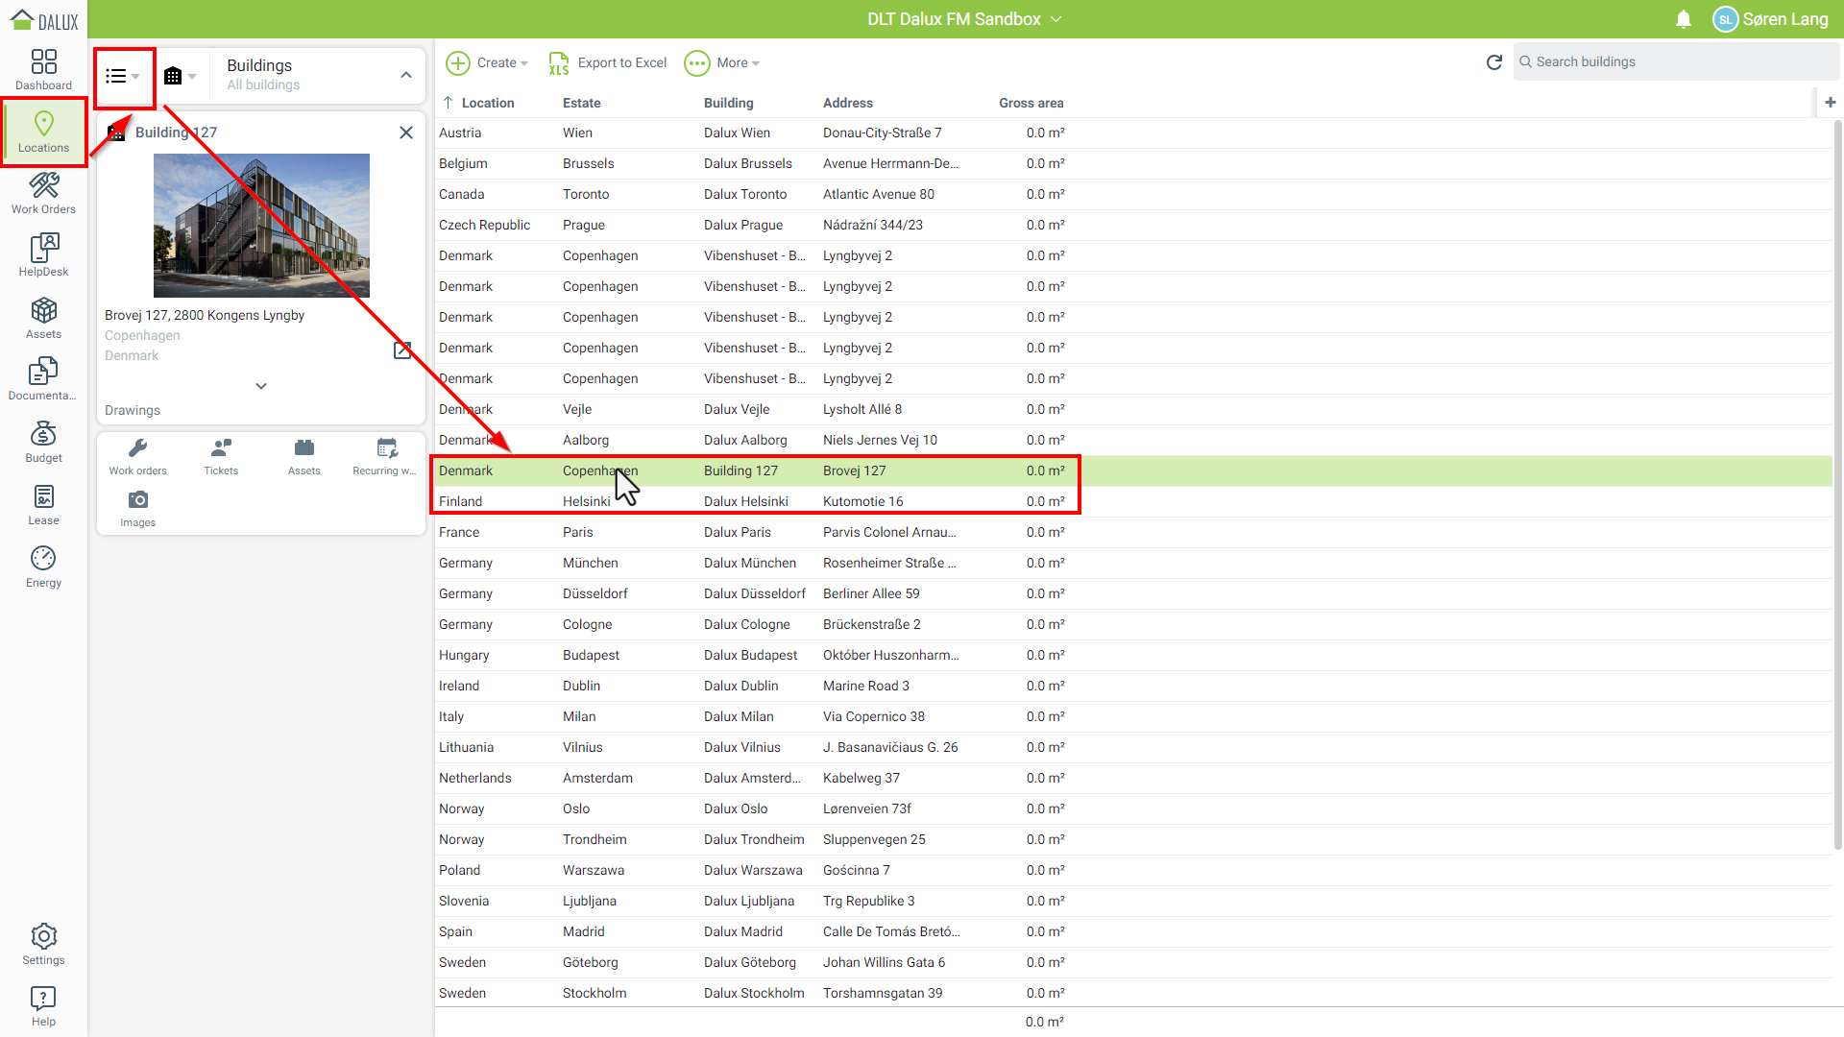Open the HelpDesk module
This screenshot has width=1844, height=1037.
pos(43,255)
